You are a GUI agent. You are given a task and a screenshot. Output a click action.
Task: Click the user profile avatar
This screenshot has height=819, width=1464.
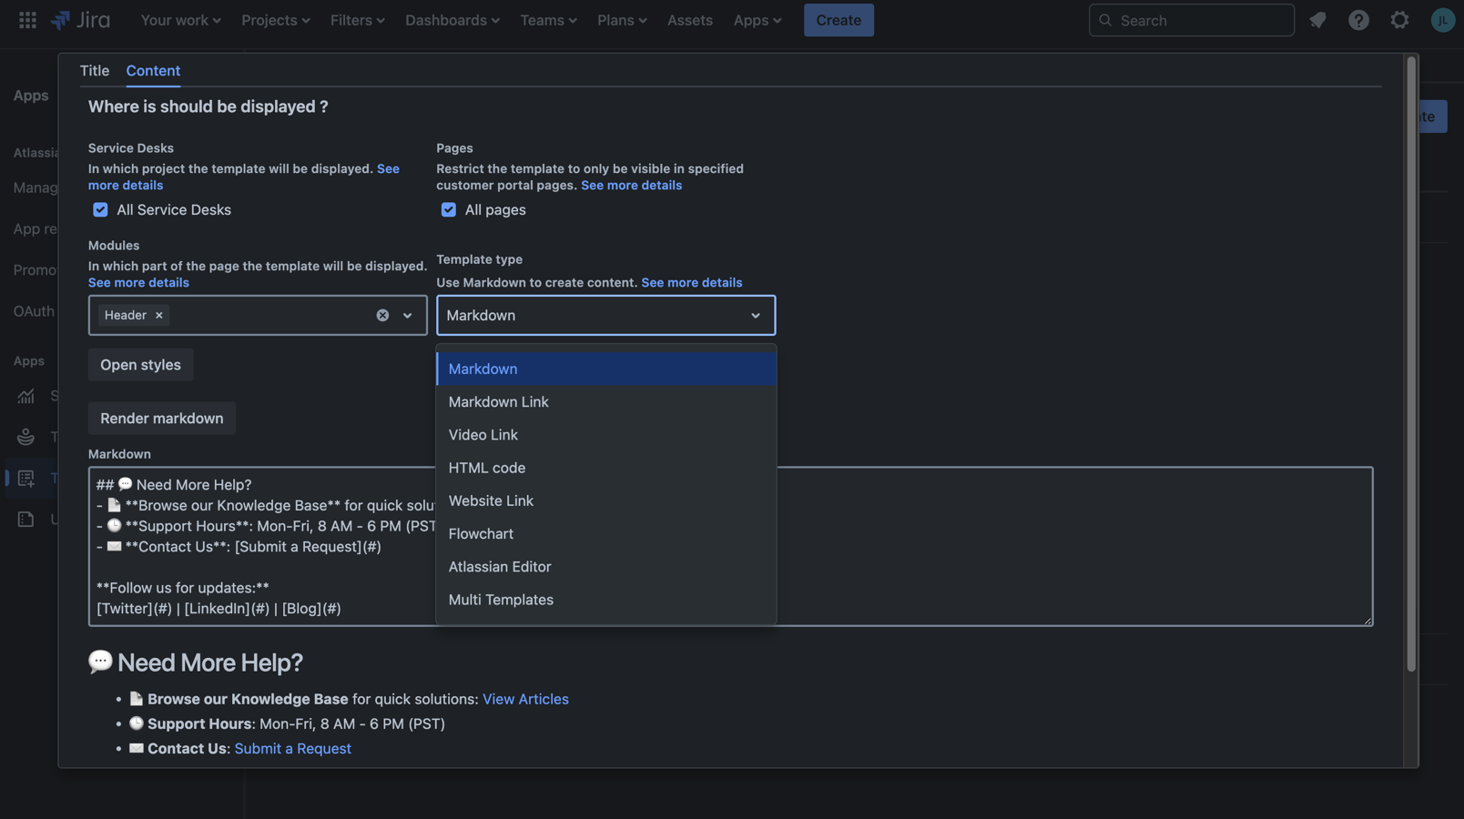(x=1442, y=20)
